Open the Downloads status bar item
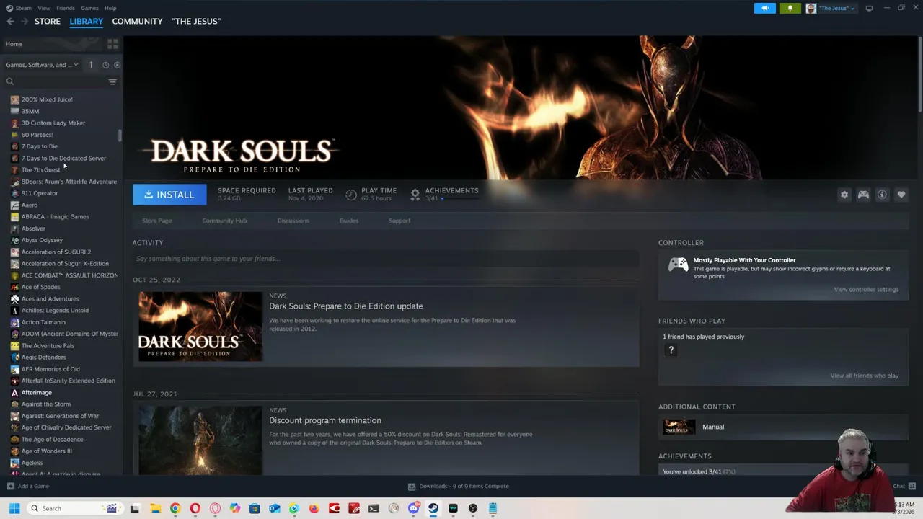This screenshot has width=923, height=519. [x=459, y=487]
